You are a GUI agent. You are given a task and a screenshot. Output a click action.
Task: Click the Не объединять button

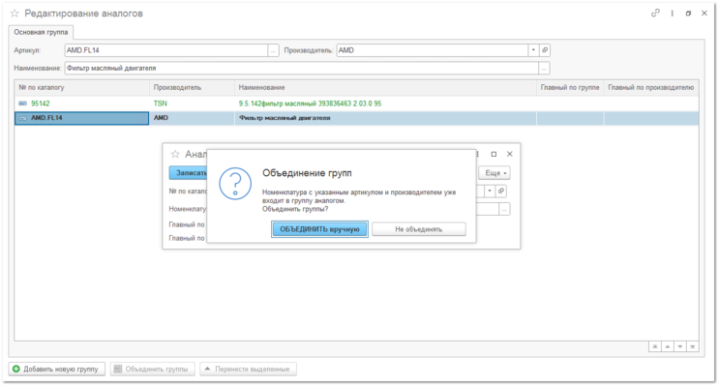419,229
